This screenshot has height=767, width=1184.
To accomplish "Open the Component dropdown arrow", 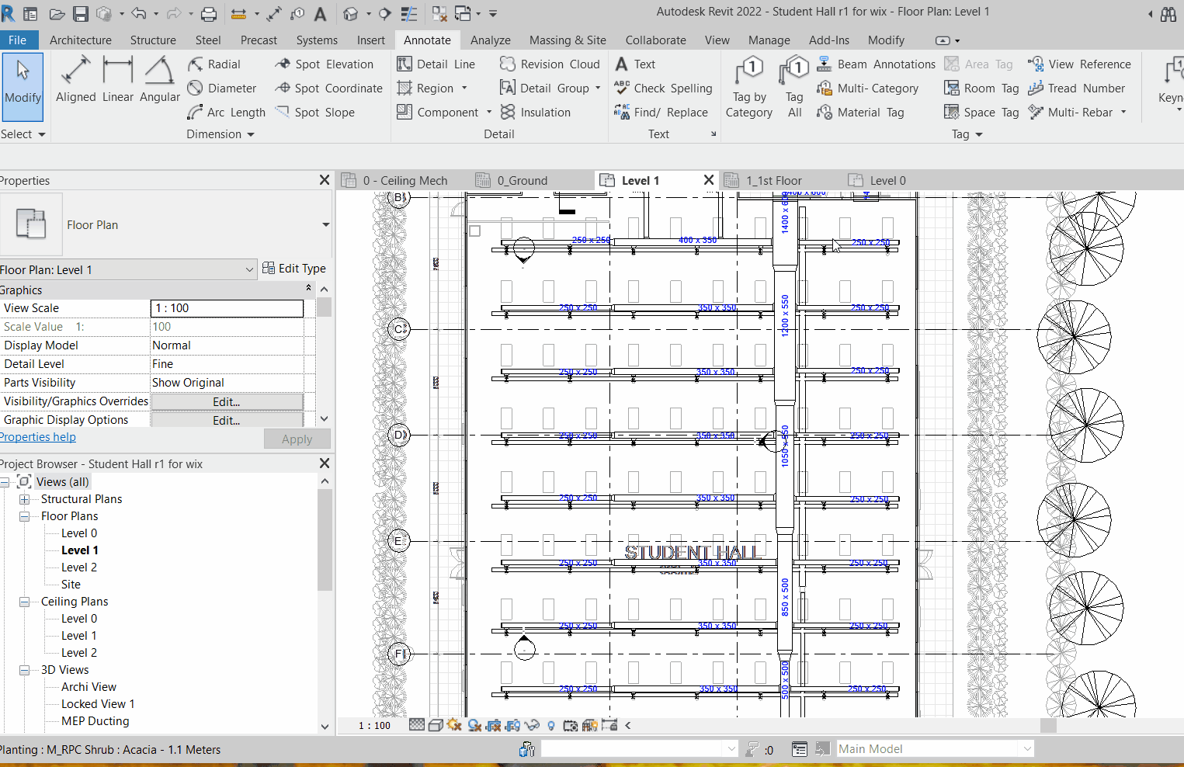I will click(489, 113).
